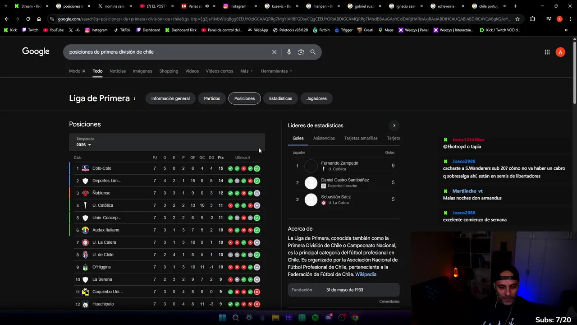
Task: Click the O'Higgins team row
Action: (167, 267)
